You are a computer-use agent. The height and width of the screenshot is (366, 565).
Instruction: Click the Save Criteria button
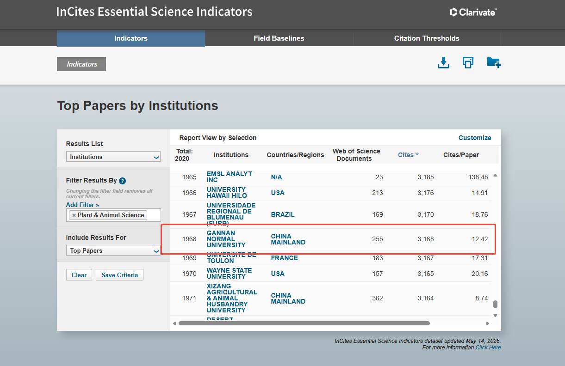[x=120, y=275]
